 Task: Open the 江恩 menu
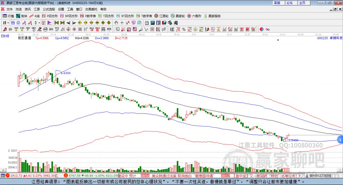pyautogui.click(x=37, y=9)
